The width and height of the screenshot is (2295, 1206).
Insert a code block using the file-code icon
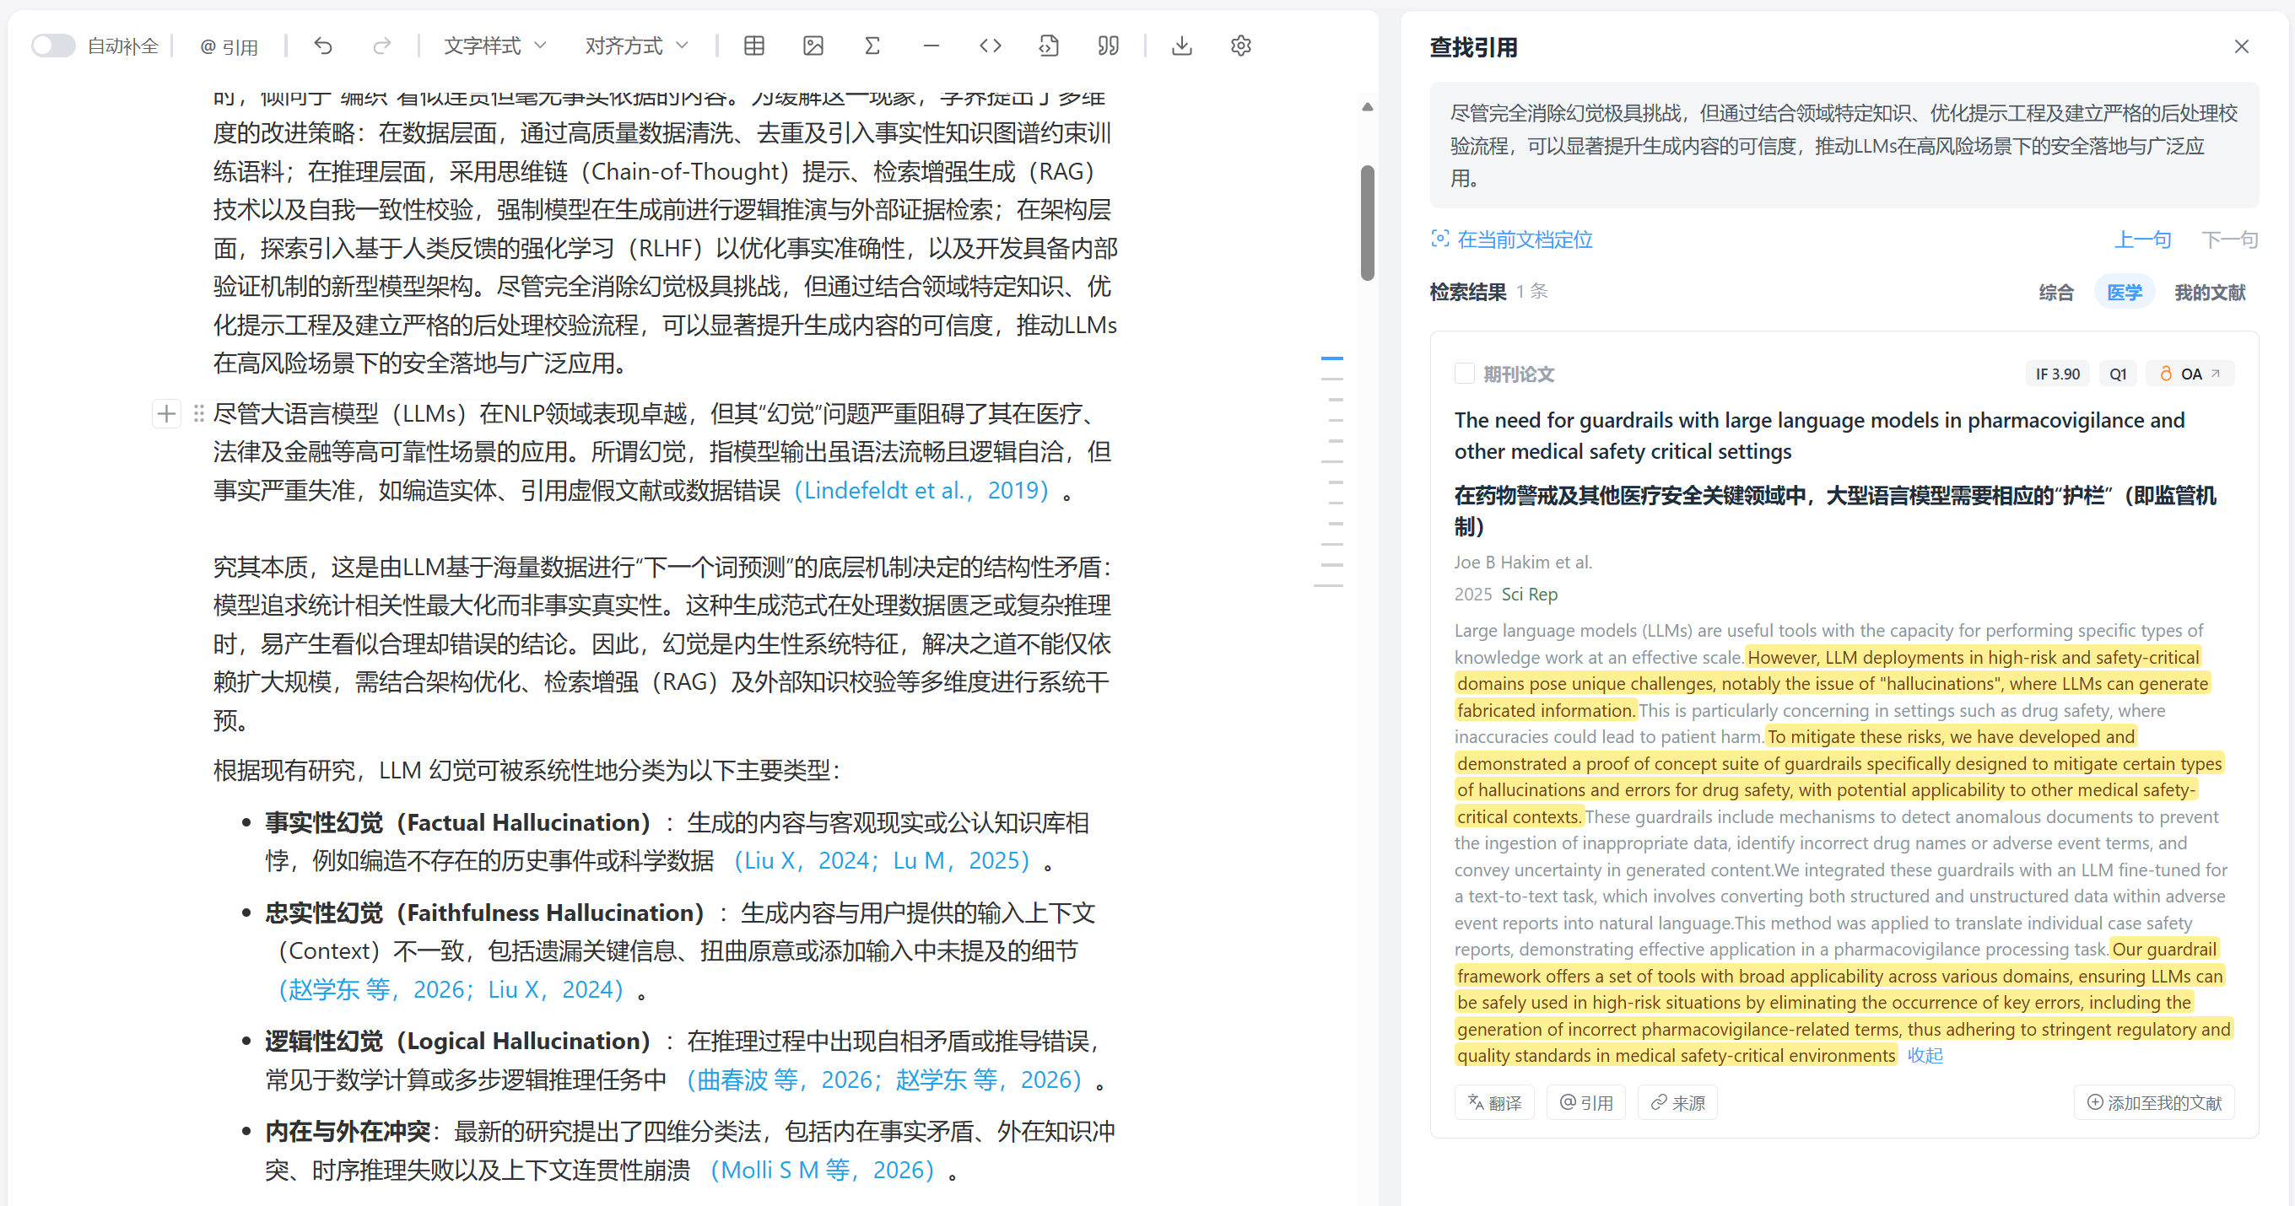pyautogui.click(x=1050, y=46)
